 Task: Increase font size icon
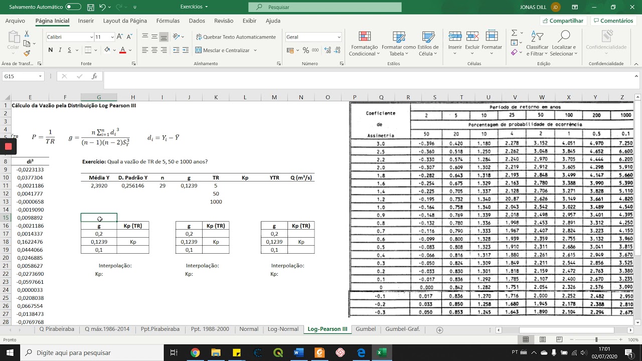point(119,37)
